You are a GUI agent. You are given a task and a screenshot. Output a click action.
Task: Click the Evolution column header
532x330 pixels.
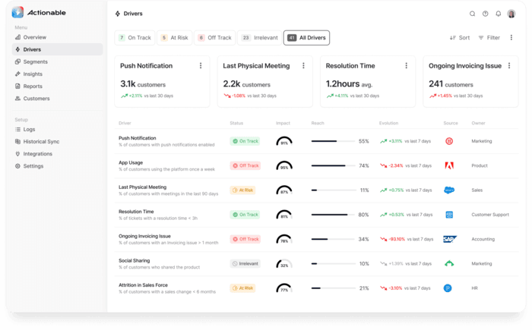click(x=388, y=123)
